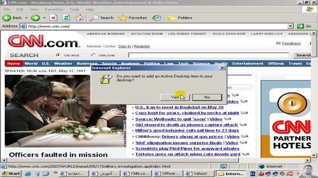
Task: Open the Search magnifier in toolbar
Action: point(94,18)
